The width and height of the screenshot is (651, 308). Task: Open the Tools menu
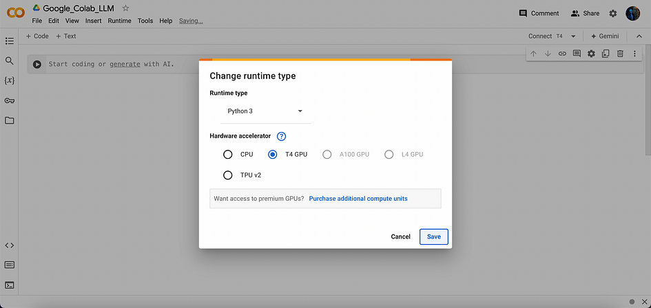click(x=145, y=21)
